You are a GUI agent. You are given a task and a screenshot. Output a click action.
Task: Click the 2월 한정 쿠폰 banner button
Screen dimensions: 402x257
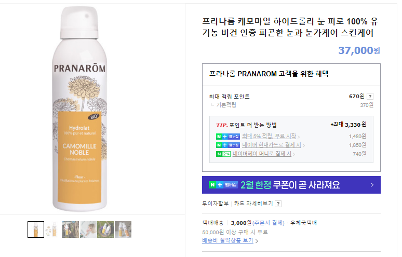point(291,185)
